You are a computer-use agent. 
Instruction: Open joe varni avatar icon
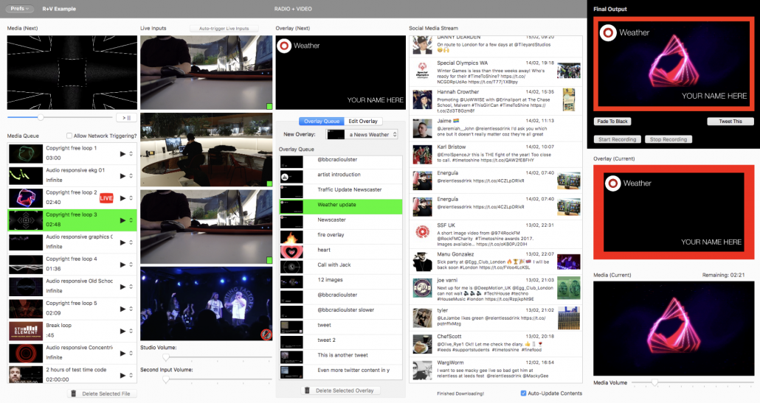pos(422,287)
